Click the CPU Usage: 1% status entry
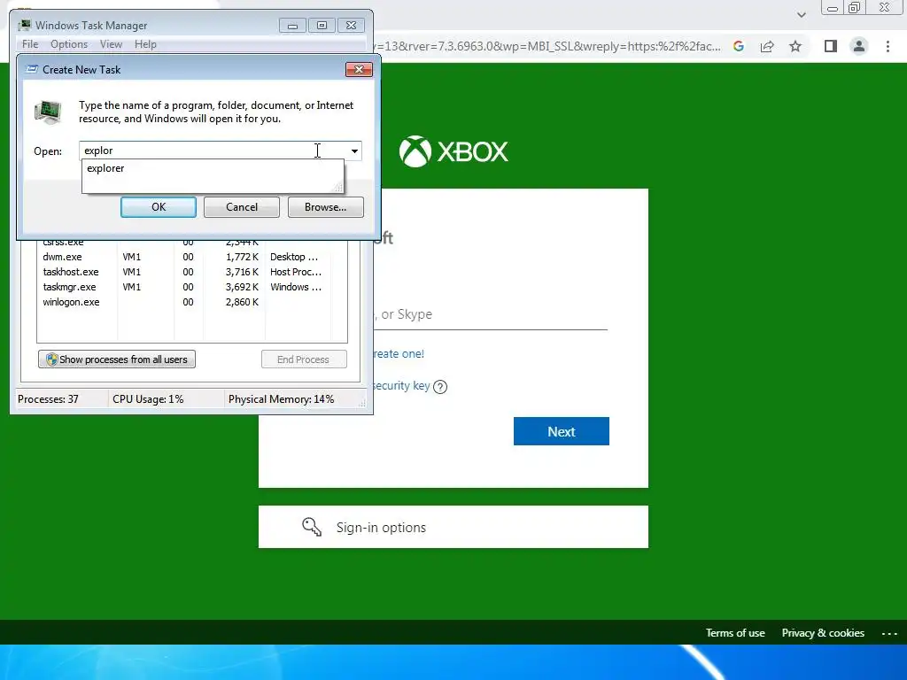The image size is (907, 680). (x=148, y=399)
